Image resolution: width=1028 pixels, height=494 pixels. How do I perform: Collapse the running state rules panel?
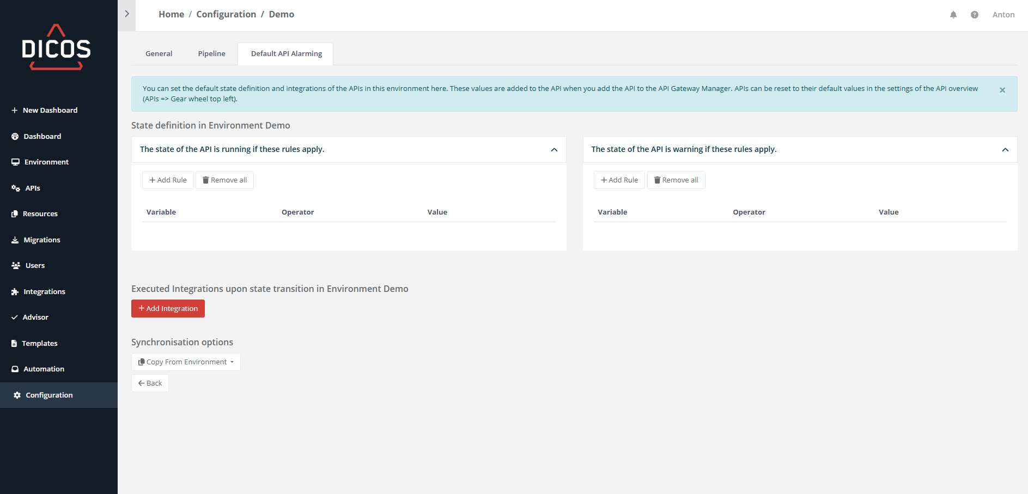(x=554, y=150)
